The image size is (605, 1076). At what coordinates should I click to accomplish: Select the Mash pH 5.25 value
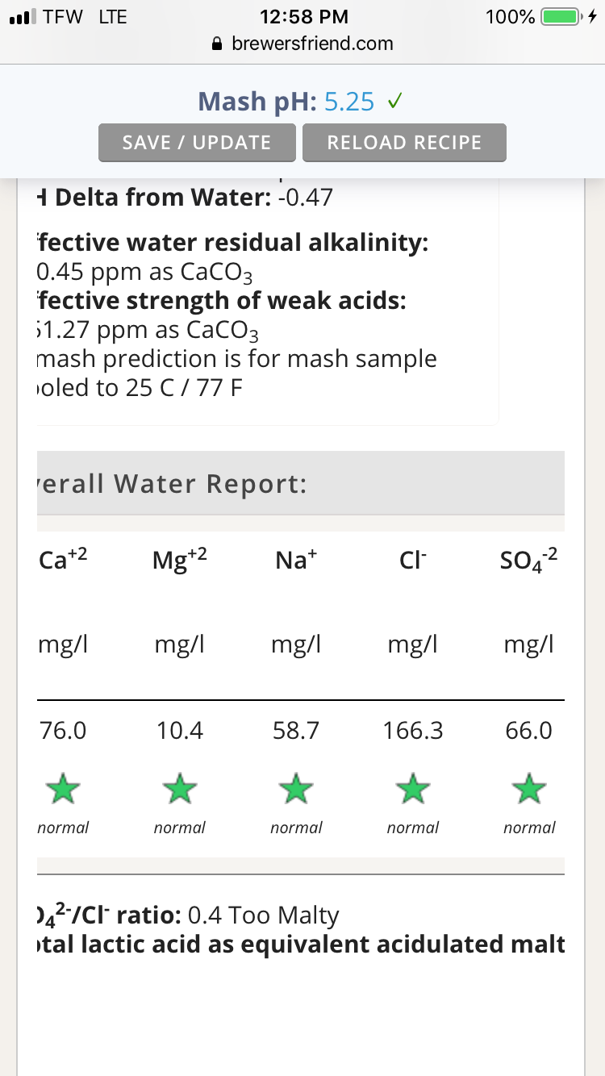[349, 102]
